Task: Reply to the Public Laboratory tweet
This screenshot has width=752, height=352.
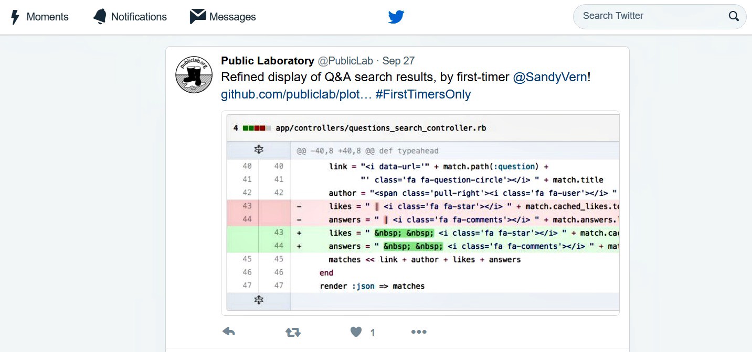Action: click(x=229, y=332)
